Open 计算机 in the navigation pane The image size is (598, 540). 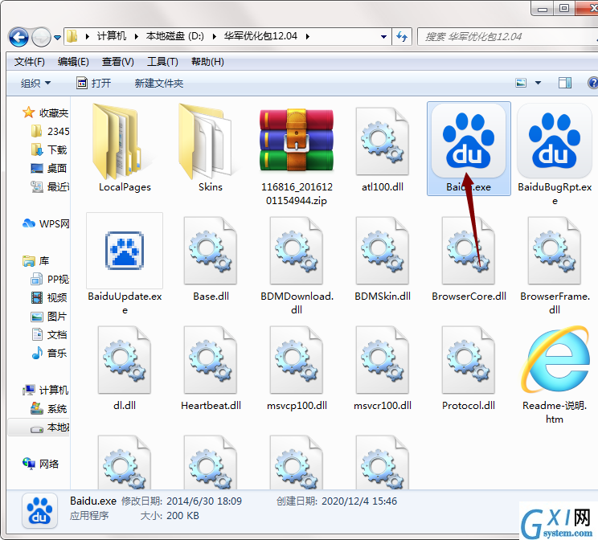pyautogui.click(x=46, y=390)
